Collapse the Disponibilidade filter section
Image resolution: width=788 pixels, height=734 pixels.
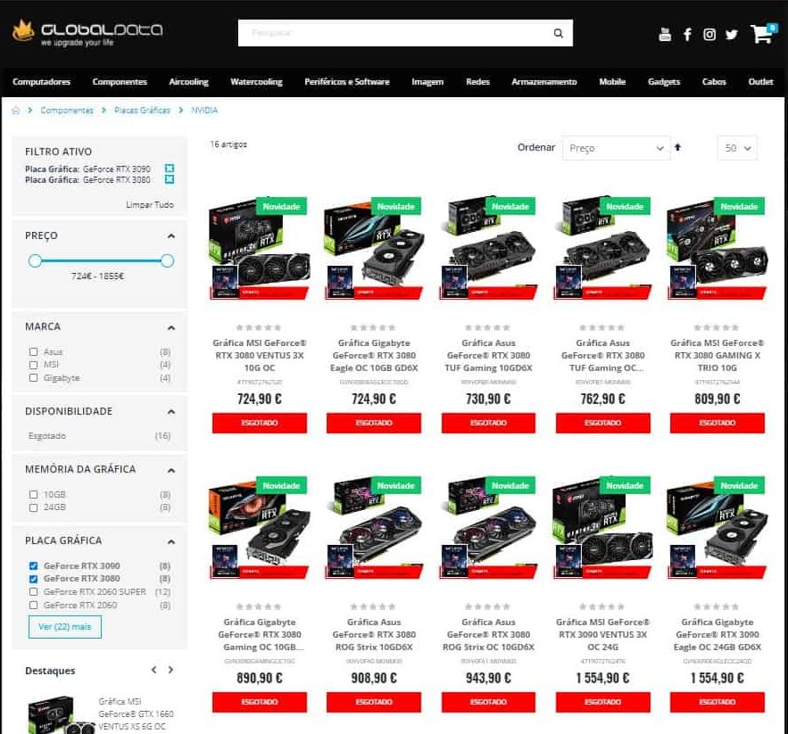coord(170,411)
